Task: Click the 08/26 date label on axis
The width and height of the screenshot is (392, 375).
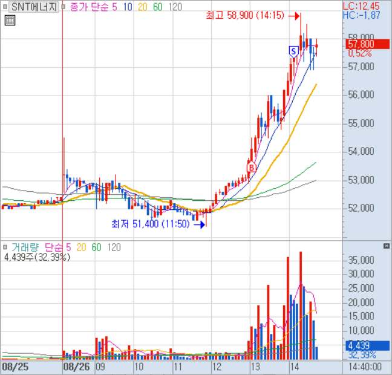Action: pos(76,367)
